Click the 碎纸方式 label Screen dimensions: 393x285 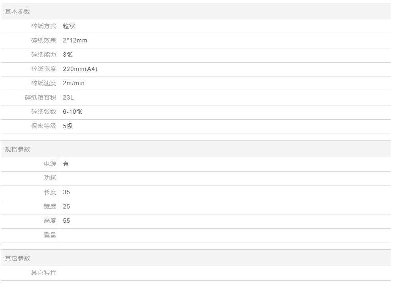coord(44,26)
